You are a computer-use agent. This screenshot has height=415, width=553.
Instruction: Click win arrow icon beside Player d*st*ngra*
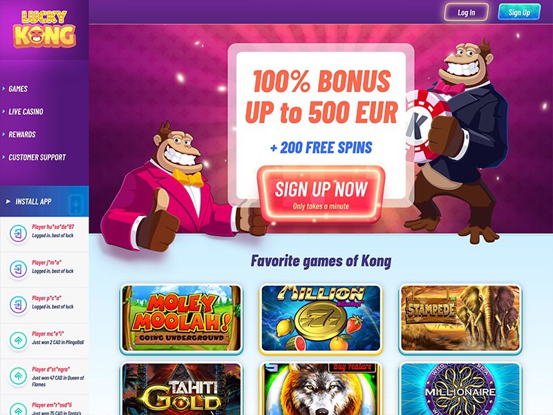(19, 376)
